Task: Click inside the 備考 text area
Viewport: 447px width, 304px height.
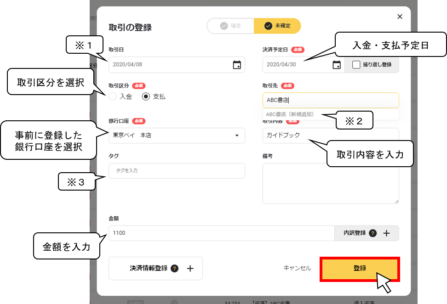Action: [x=331, y=183]
